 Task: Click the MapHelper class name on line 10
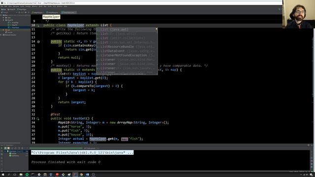pos(75,25)
